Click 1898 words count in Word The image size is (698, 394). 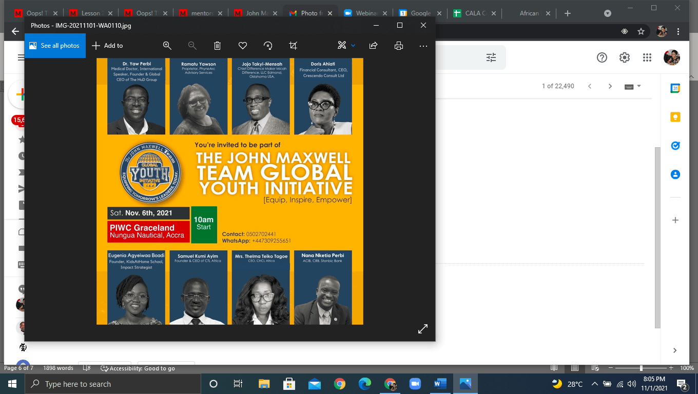pyautogui.click(x=58, y=368)
